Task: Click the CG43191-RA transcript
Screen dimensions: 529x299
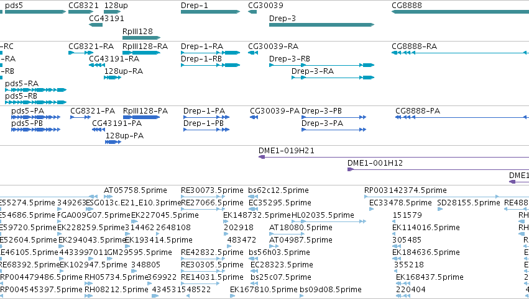Action: (97, 65)
